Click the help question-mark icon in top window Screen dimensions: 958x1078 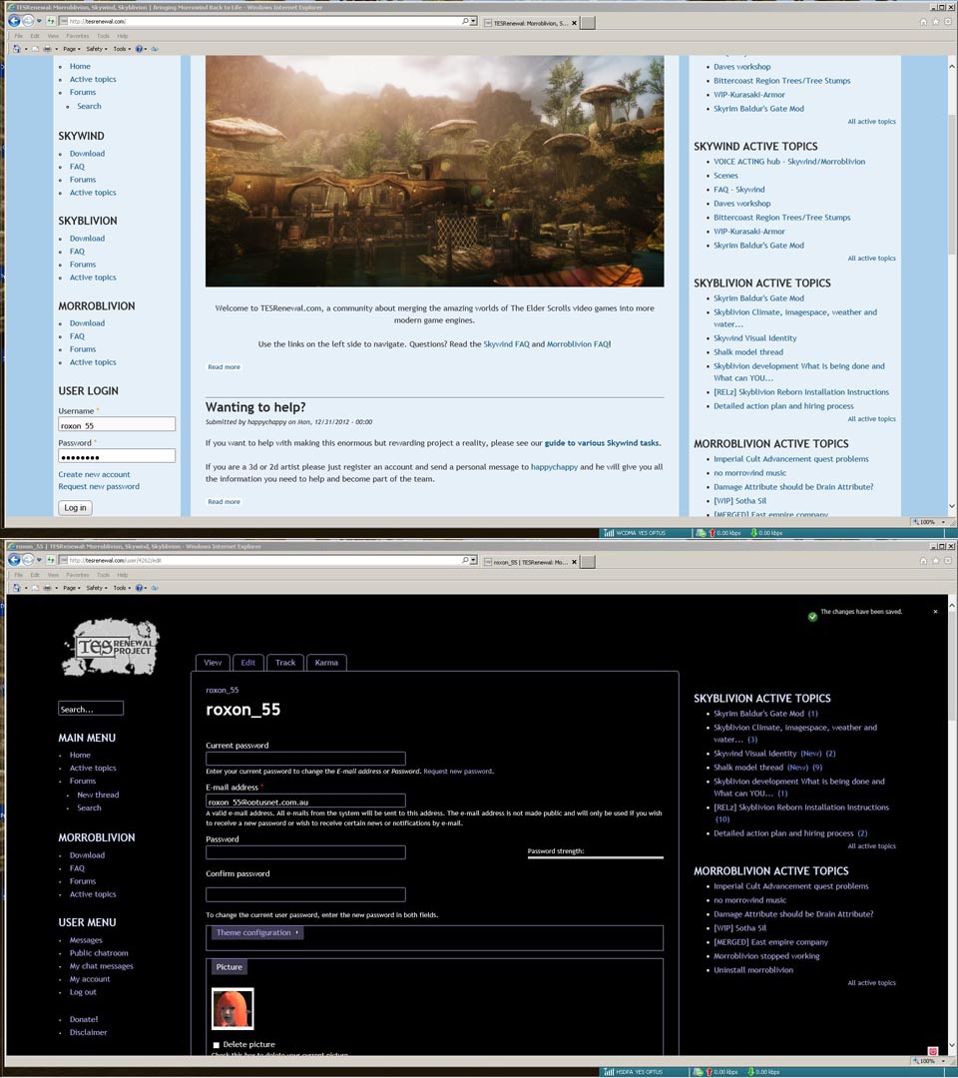[140, 49]
